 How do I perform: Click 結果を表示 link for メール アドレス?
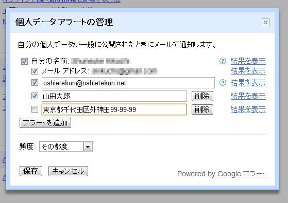click(x=248, y=71)
